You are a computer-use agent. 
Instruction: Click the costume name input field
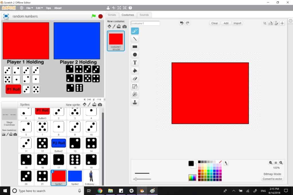pyautogui.click(x=145, y=23)
